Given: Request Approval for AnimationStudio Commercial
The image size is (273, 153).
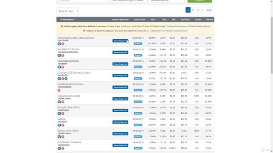Looking at the screenshot, I should (120, 87).
